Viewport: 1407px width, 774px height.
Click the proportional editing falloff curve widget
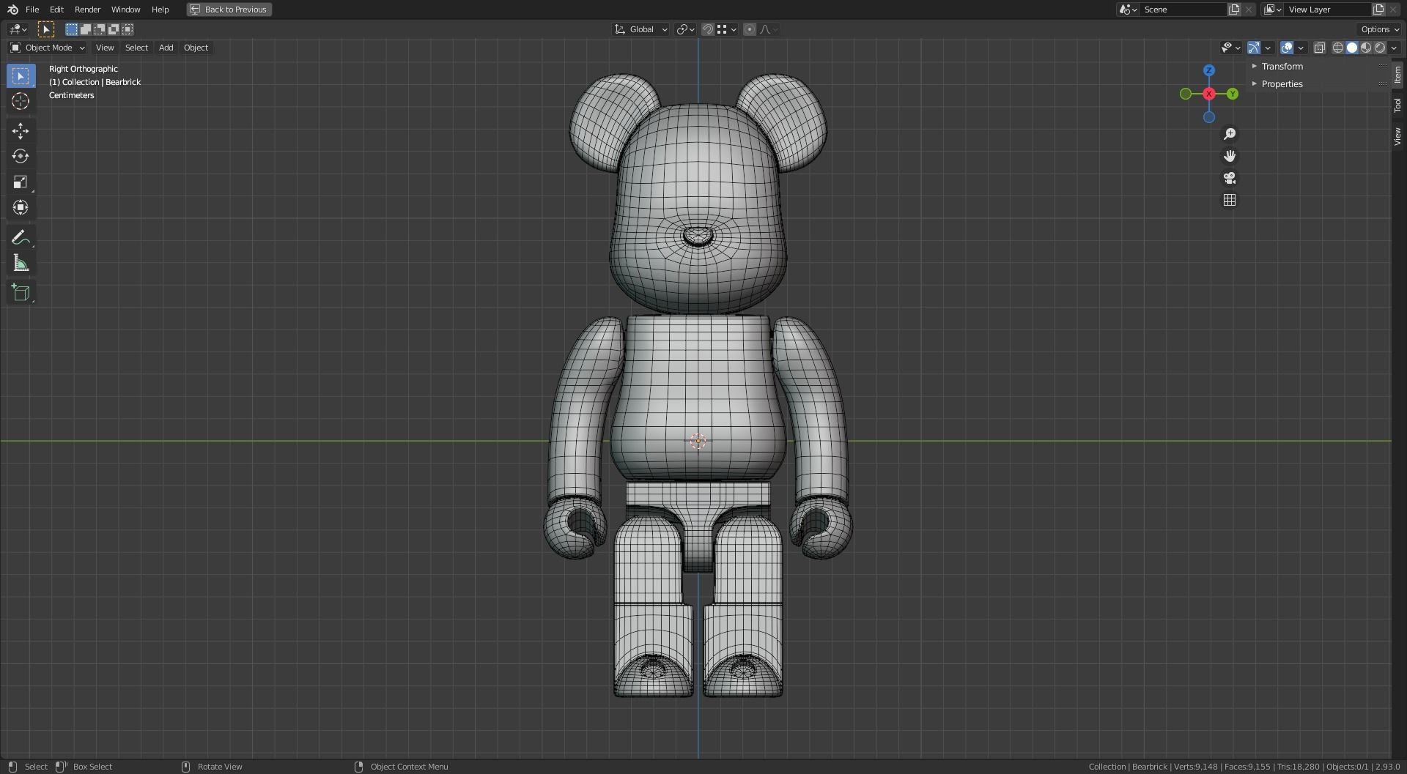pos(767,29)
